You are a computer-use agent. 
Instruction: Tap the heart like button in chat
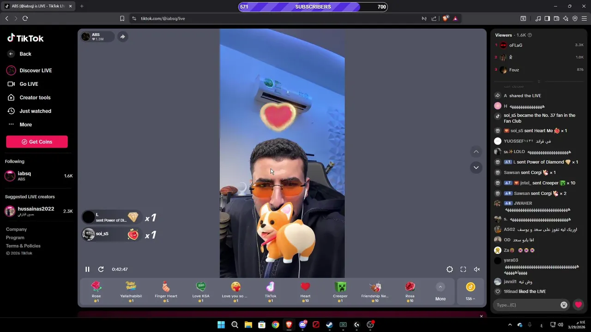(x=578, y=305)
